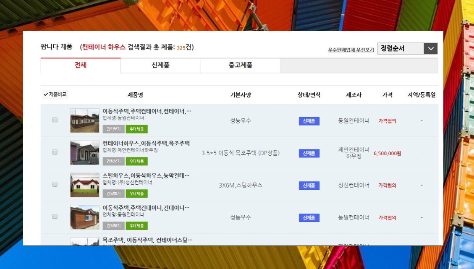The height and width of the screenshot is (269, 474).
Task: Open the 우수판매업체 우선보기 link
Action: [x=351, y=50]
